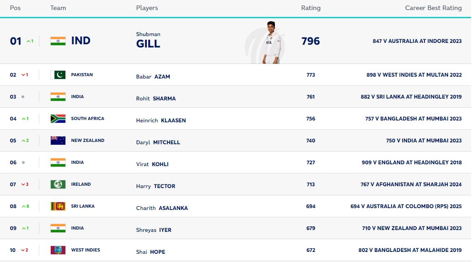Click the India flag in Virat Kohli's row
The height and width of the screenshot is (262, 472).
tap(58, 162)
